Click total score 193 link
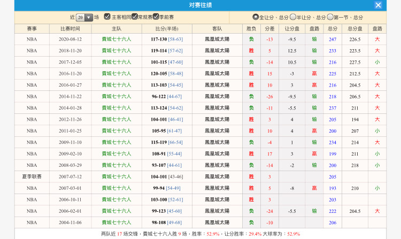Image resolution: width=401 pixels, height=239 pixels. click(x=333, y=188)
